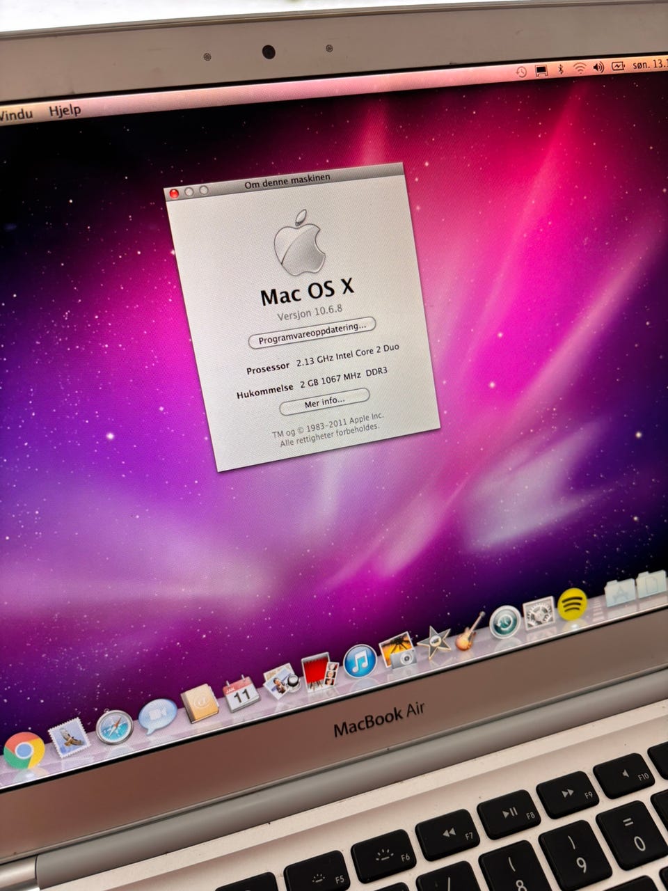The image size is (668, 891).
Task: Minimize the Om denne maskinen window
Action: pyautogui.click(x=189, y=192)
